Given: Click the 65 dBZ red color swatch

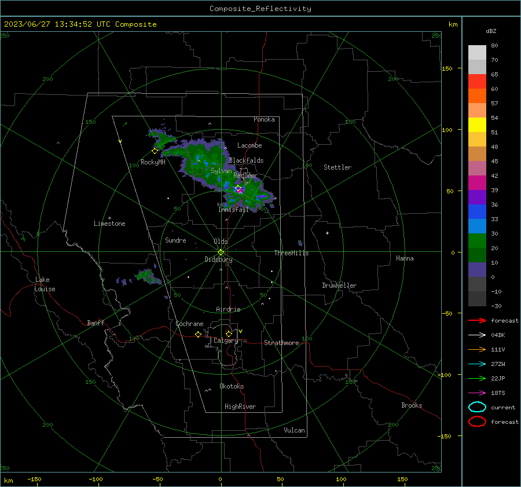Looking at the screenshot, I should pos(477,81).
